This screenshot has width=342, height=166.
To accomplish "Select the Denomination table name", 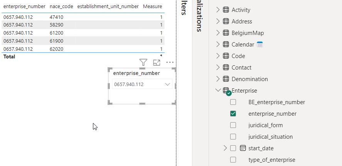I will pyautogui.click(x=249, y=79).
